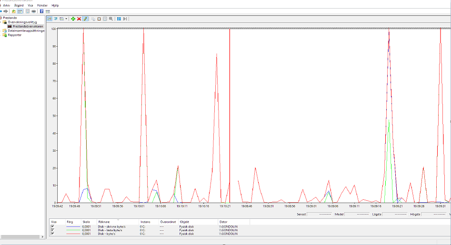451x245 pixels.
Task: Select the counter 'Disk - byte/s'
Action: (x=106, y=234)
